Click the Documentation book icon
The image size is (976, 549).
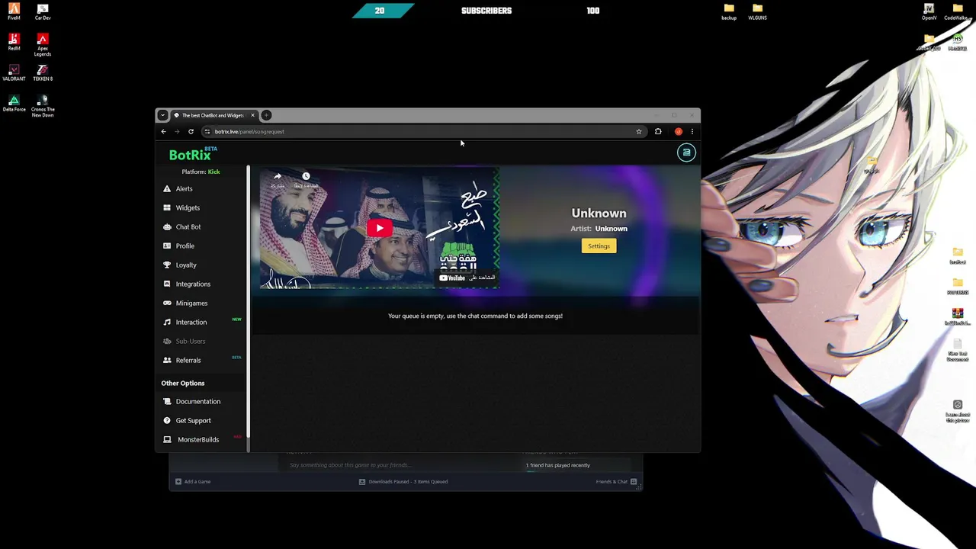pyautogui.click(x=167, y=401)
